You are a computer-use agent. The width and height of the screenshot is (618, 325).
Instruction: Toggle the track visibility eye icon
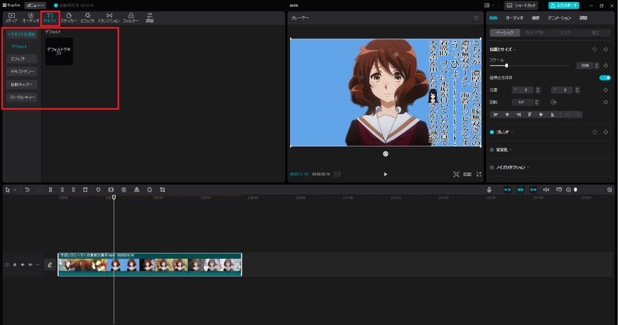22,265
